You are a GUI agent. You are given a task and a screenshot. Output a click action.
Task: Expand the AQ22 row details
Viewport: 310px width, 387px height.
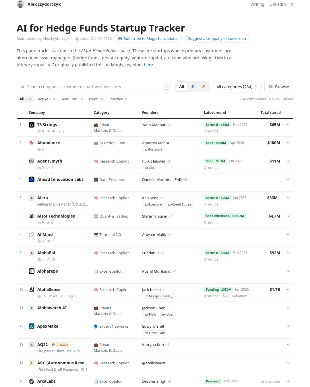tap(288, 345)
